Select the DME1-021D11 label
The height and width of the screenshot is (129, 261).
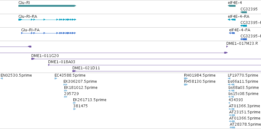point(86,68)
